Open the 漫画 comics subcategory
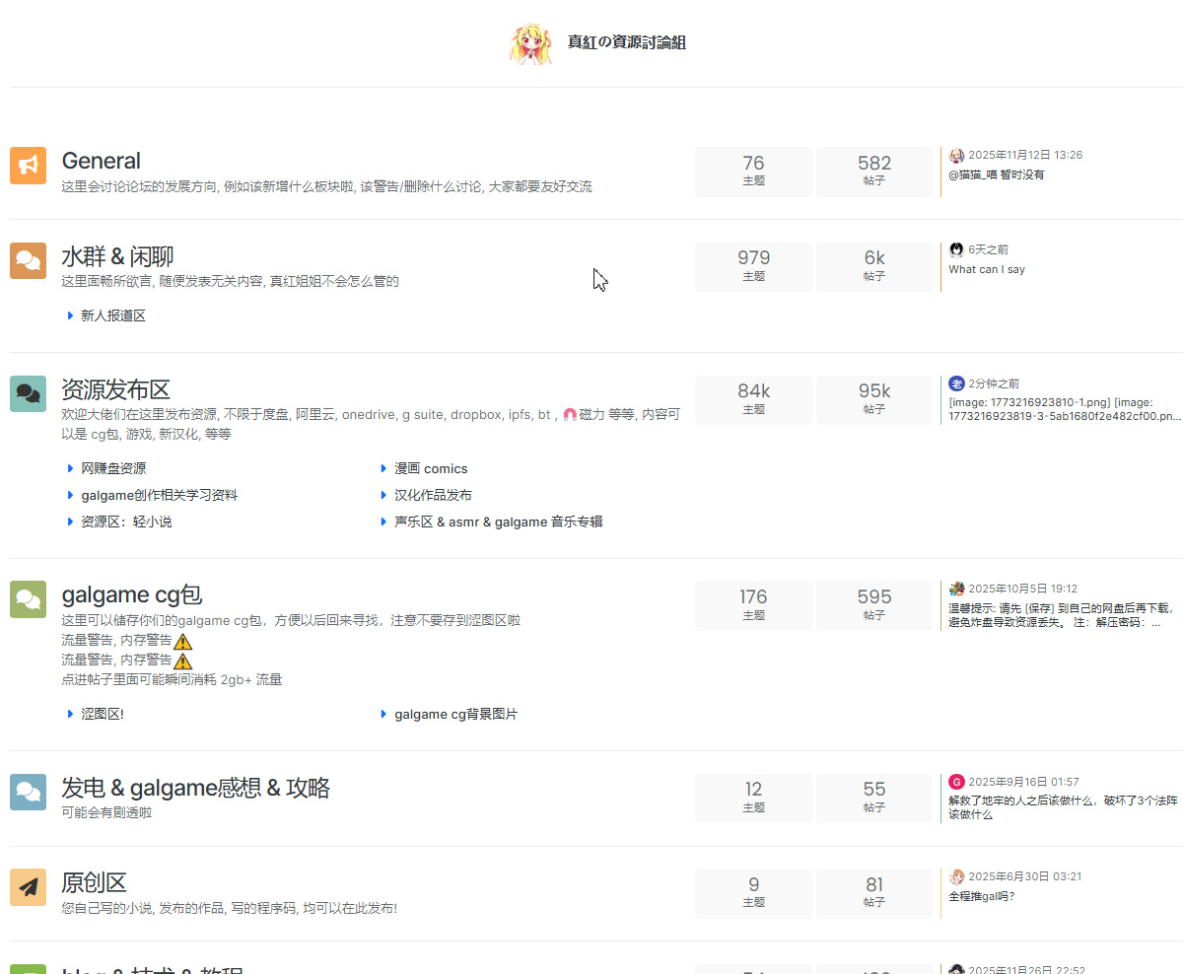 431,468
